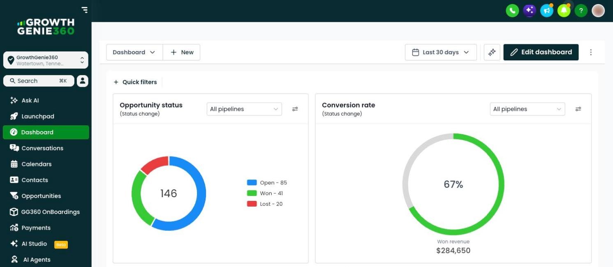This screenshot has height=267, width=613.
Task: Click the green Won - 41 legend swatch
Action: [252, 193]
